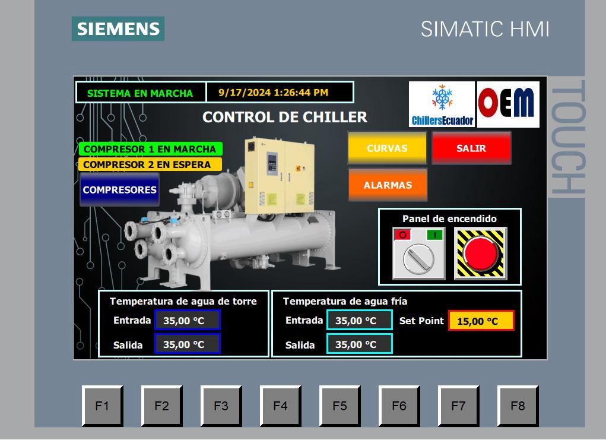Click the F4 function key

pyautogui.click(x=280, y=406)
